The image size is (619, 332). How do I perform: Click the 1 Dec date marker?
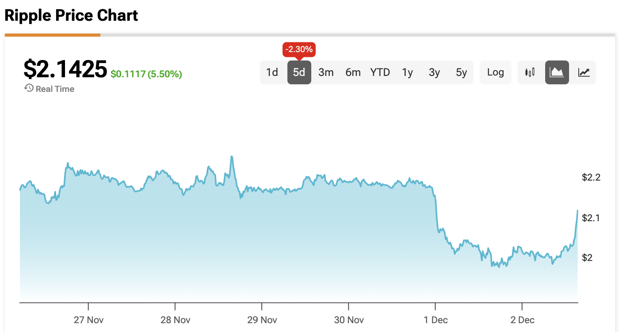click(436, 320)
